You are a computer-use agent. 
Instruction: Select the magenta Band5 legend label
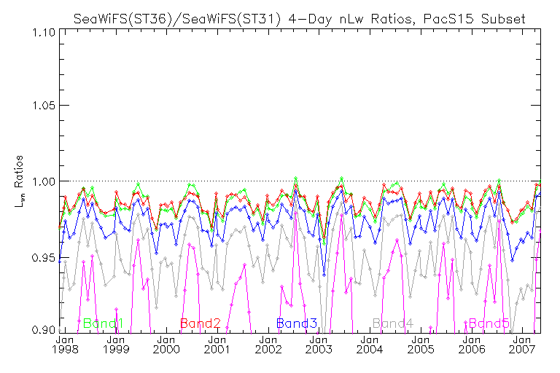click(x=489, y=323)
